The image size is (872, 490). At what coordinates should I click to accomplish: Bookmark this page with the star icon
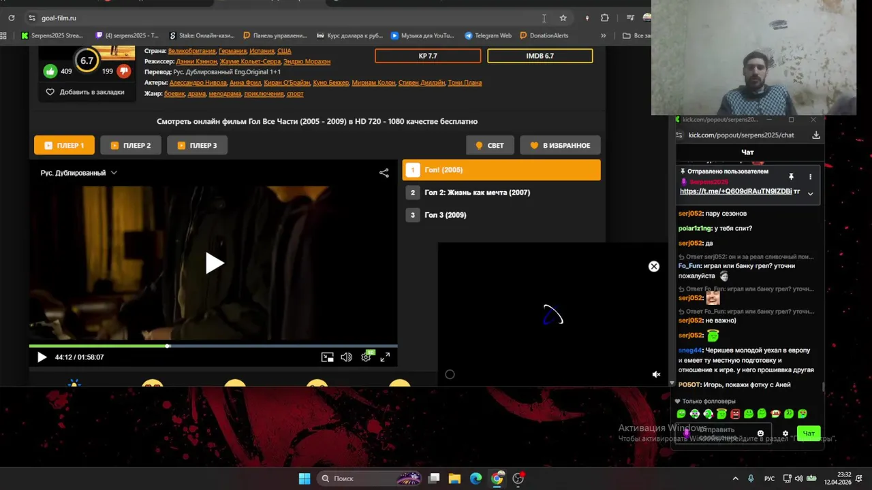(x=563, y=18)
